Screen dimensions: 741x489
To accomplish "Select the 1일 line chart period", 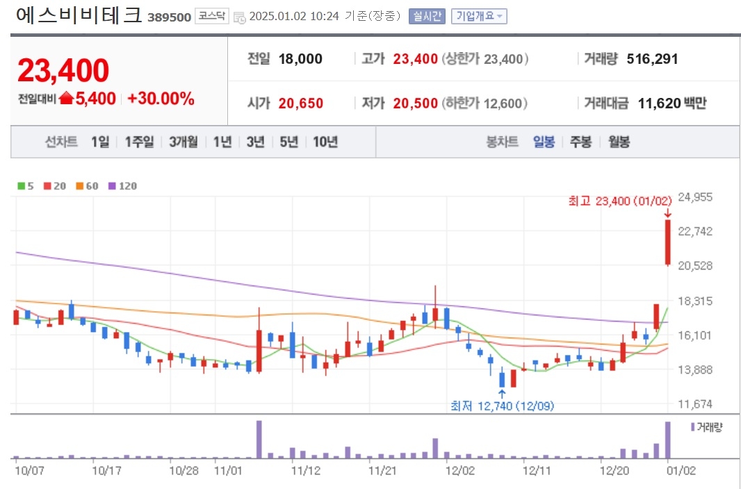I will click(x=100, y=142).
